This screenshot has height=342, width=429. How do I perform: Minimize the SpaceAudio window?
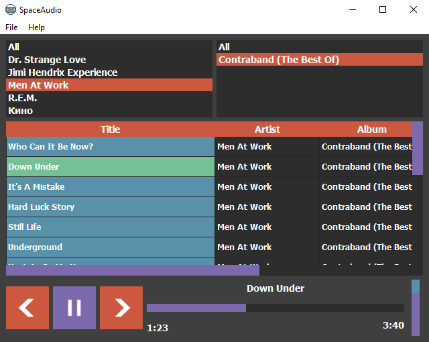[353, 9]
